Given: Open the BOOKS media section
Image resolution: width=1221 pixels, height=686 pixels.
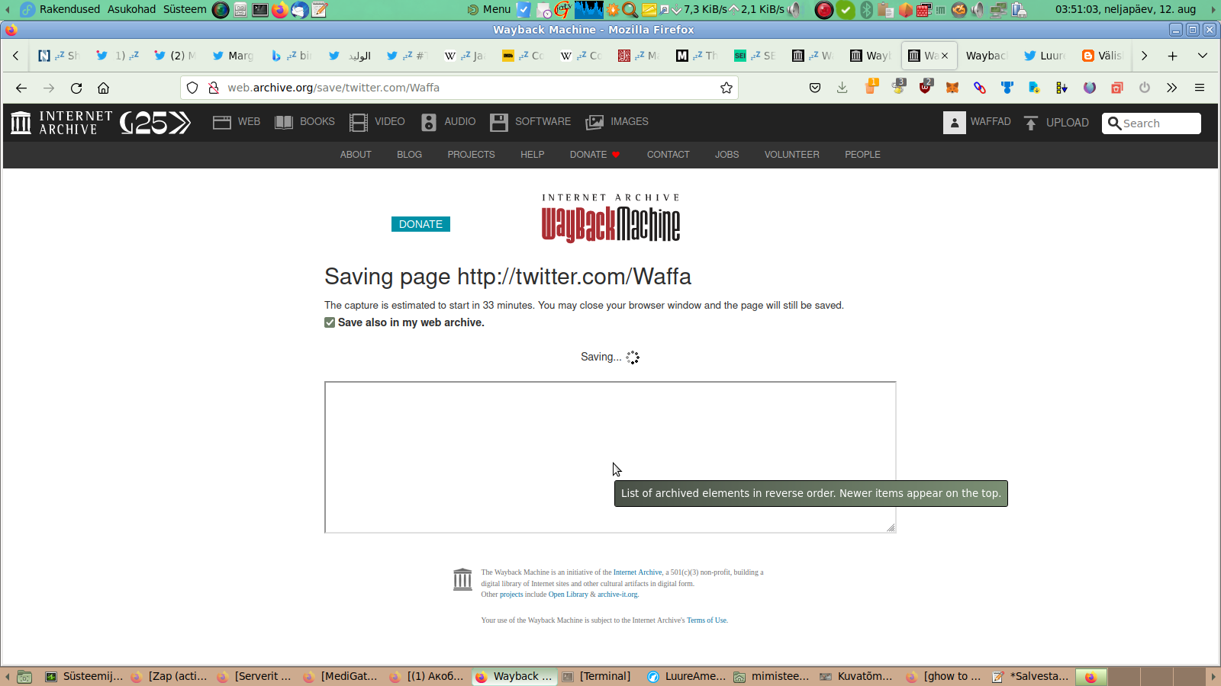Looking at the screenshot, I should point(304,122).
